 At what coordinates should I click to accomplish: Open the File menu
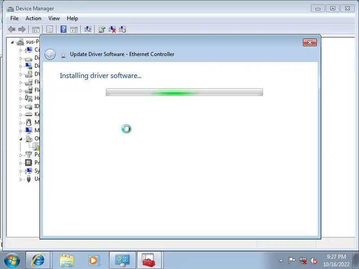pyautogui.click(x=14, y=18)
